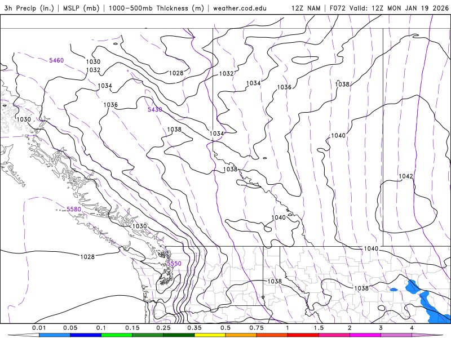Click the 'weather.cod.edu' source text
Viewport: 451px width, 338px height.
(240, 8)
